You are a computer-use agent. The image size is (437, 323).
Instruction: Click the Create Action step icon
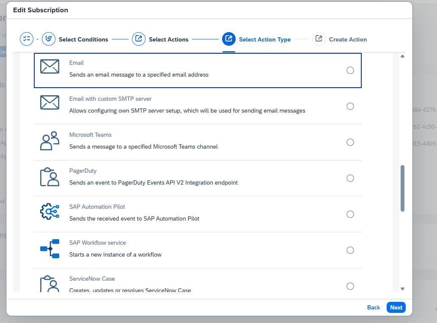point(319,39)
